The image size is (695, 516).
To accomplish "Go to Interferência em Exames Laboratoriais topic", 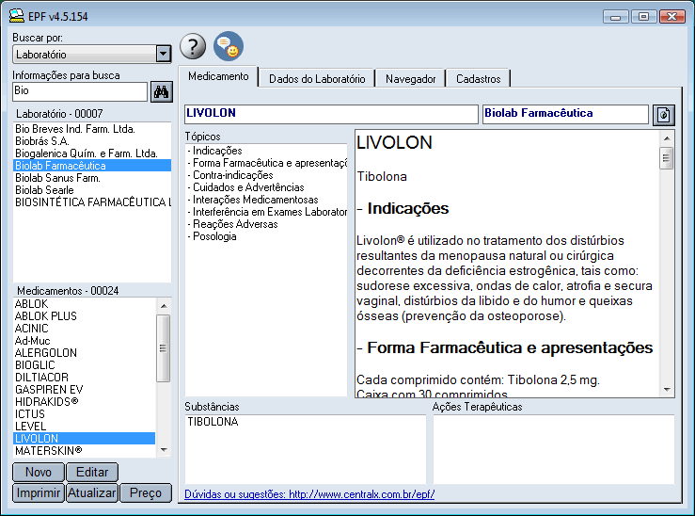I will [x=267, y=212].
